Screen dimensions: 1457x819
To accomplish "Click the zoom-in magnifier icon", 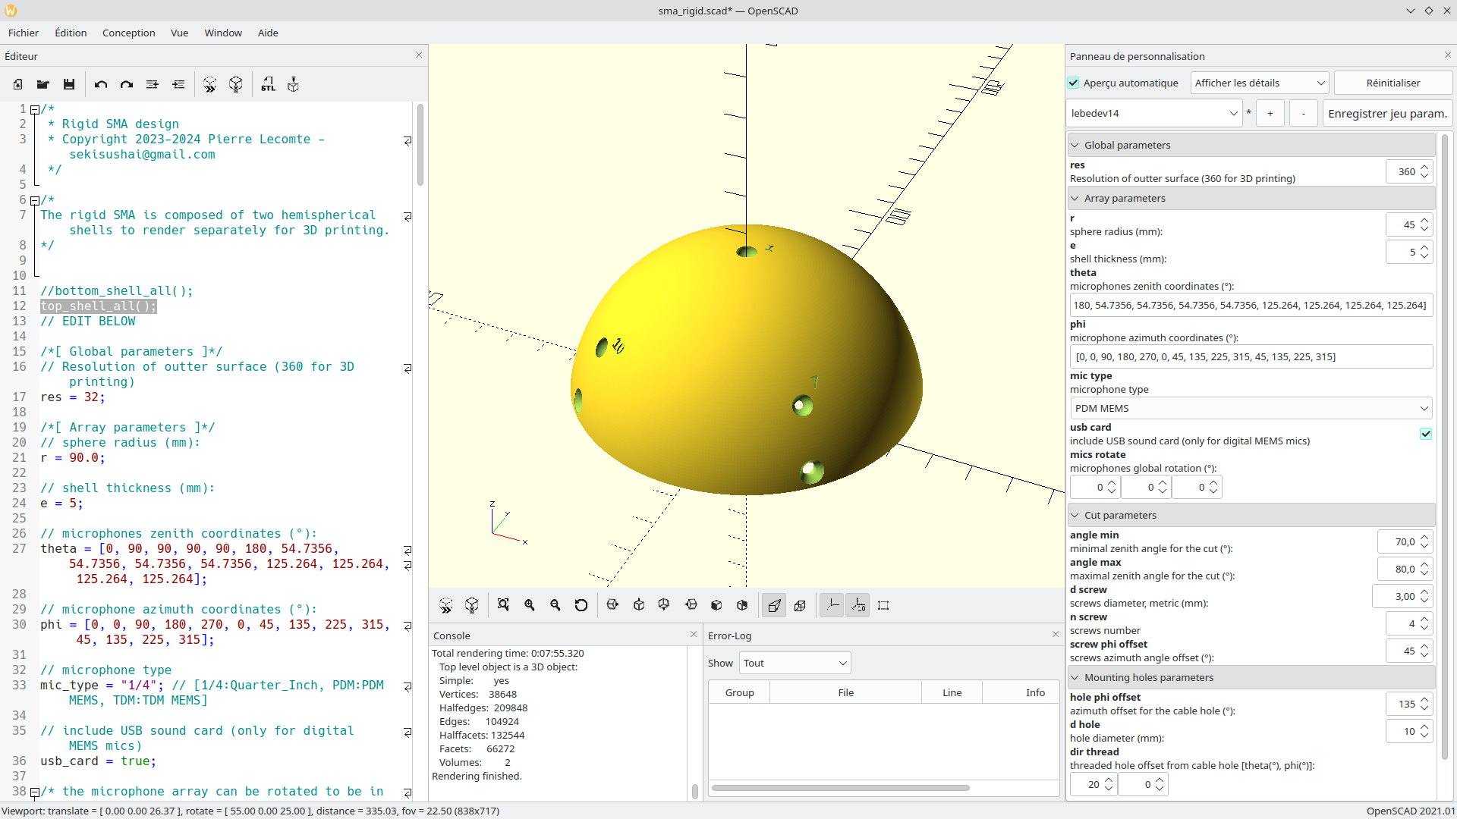I will click(x=528, y=605).
